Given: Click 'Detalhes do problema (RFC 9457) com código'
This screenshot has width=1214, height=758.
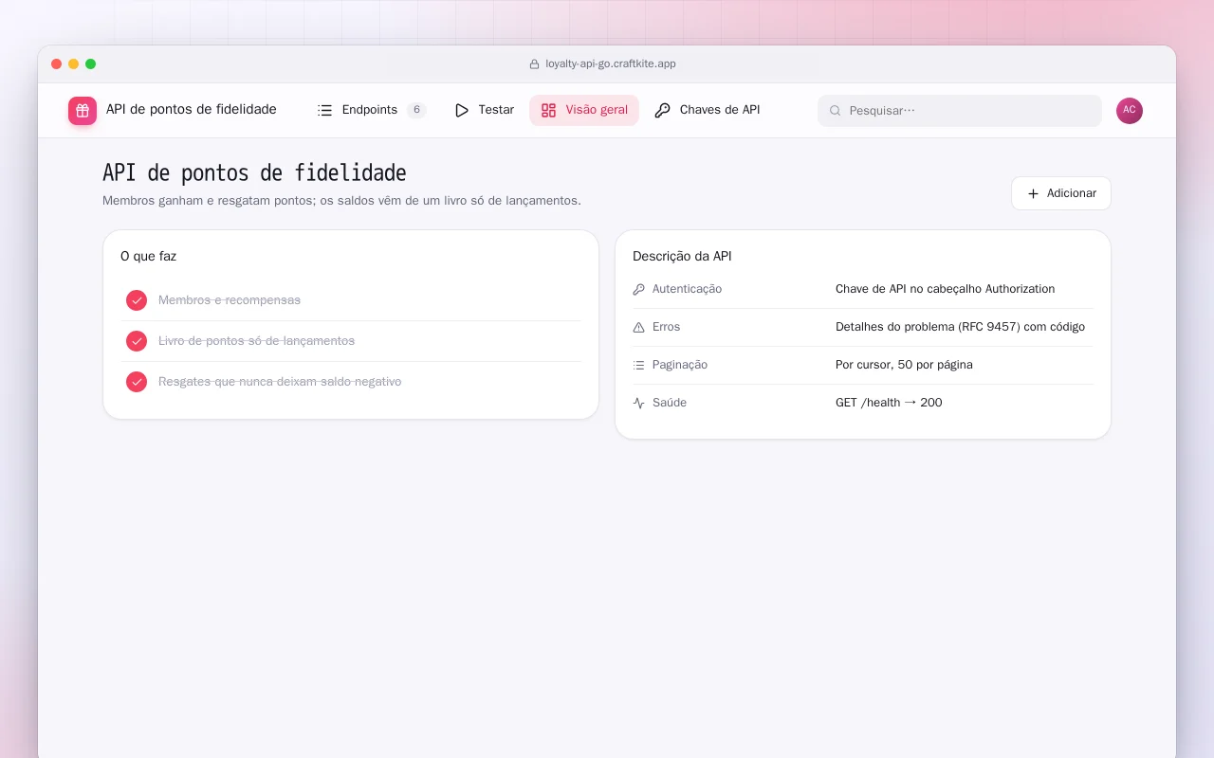Looking at the screenshot, I should coord(960,327).
